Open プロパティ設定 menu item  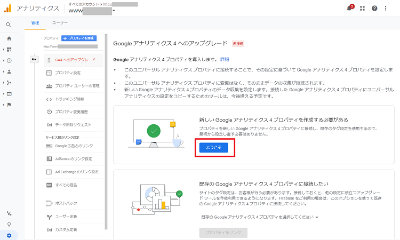tap(74, 73)
